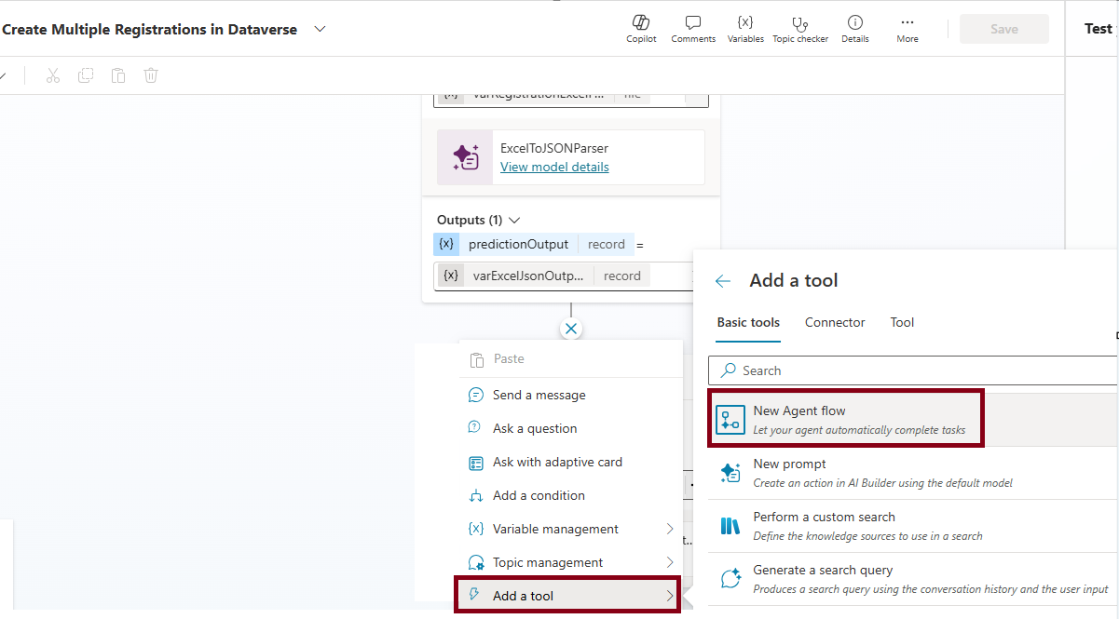This screenshot has height=619, width=1119.
Task: Select Ask with adaptive card
Action: [x=556, y=463]
